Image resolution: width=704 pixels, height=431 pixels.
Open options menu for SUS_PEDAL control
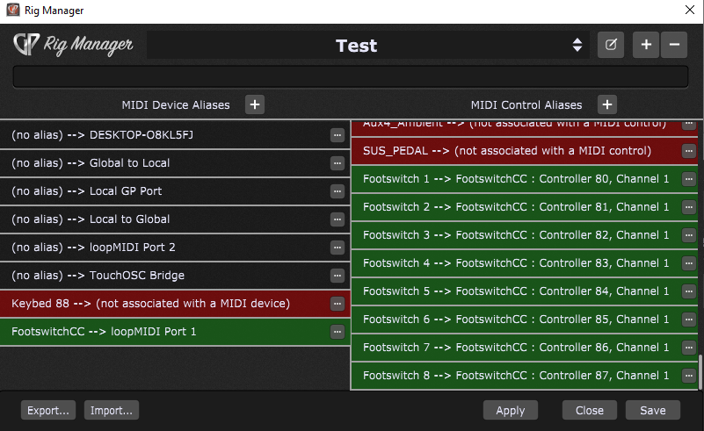click(689, 151)
